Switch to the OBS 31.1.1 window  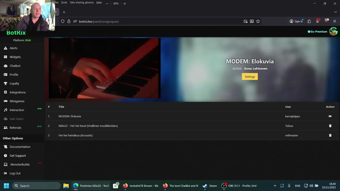tap(239, 186)
